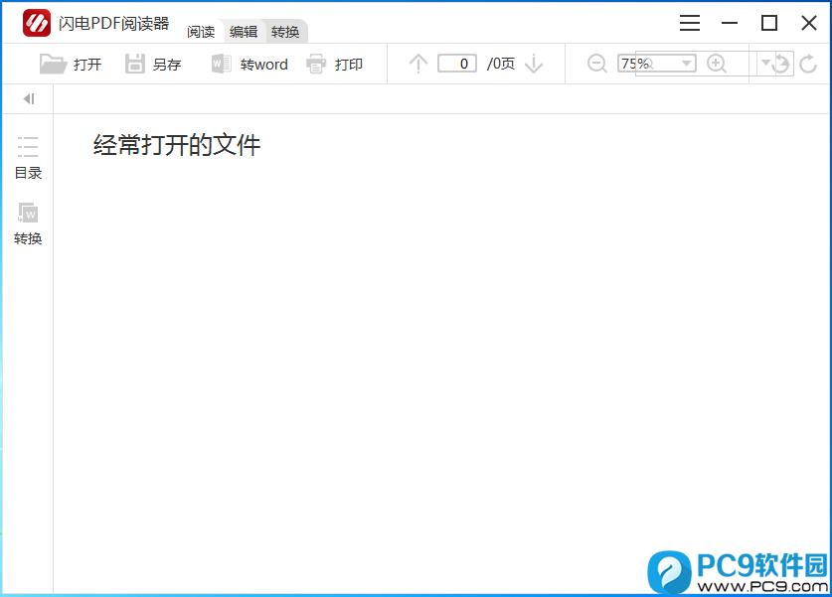832x597 pixels.
Task: Zoom in with the plus magnifier
Action: coord(717,64)
